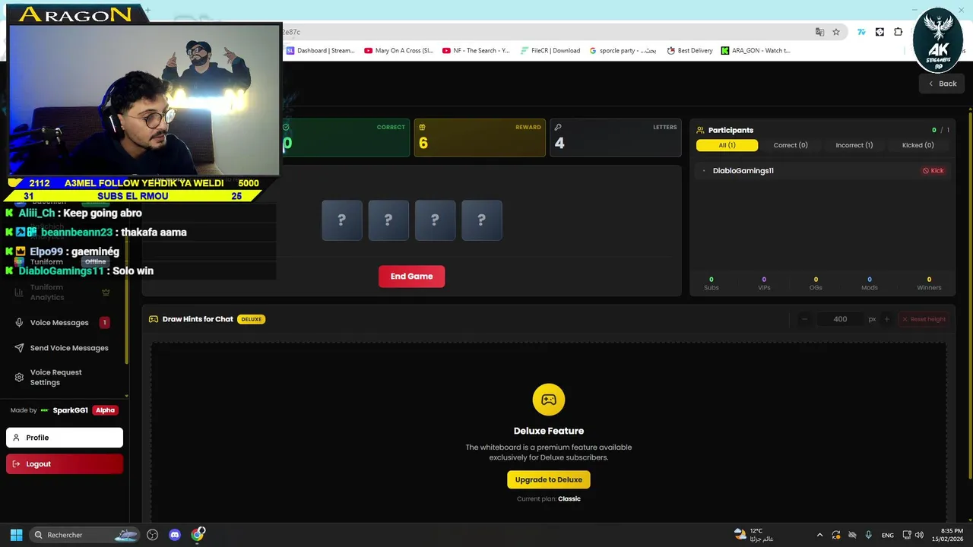The image size is (973, 547).
Task: Click the paper-plane icon beside Send Voice Messages
Action: (19, 348)
